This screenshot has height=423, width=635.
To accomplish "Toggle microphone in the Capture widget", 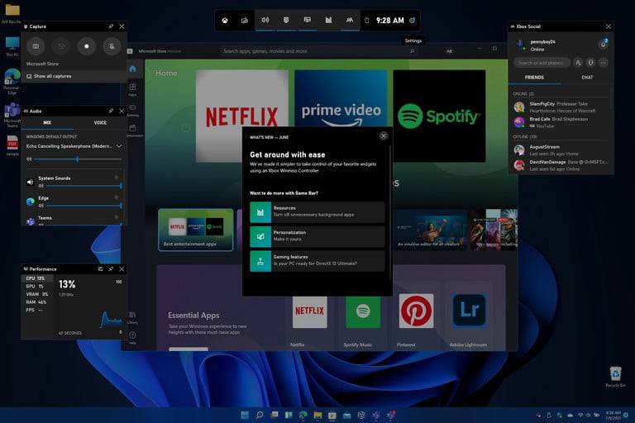I will tap(112, 46).
